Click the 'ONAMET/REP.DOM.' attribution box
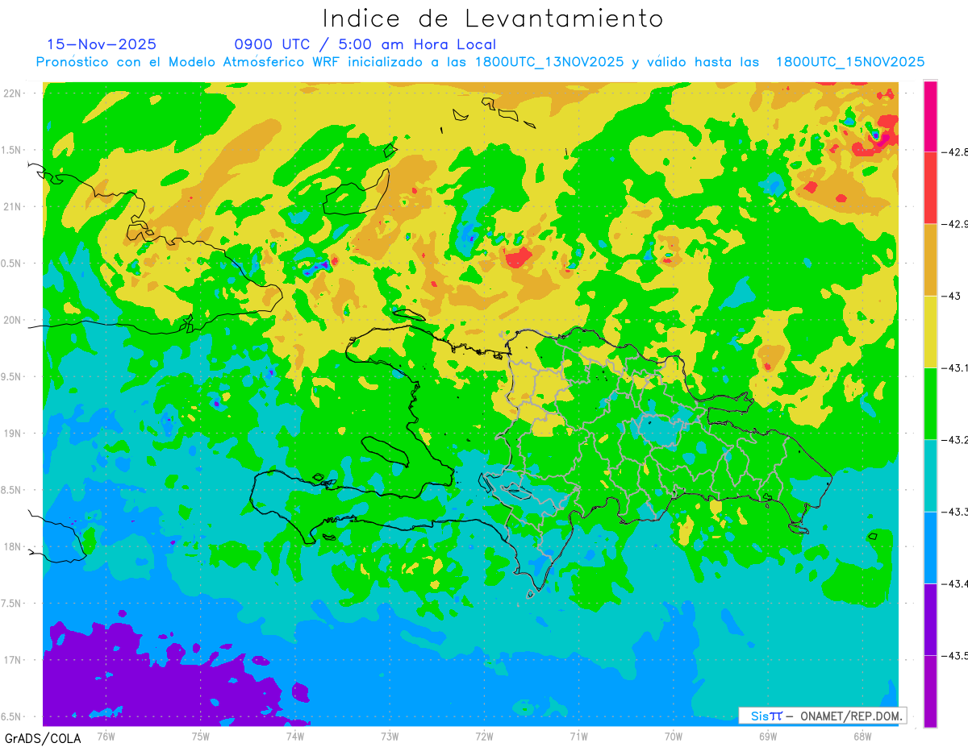 click(x=822, y=716)
